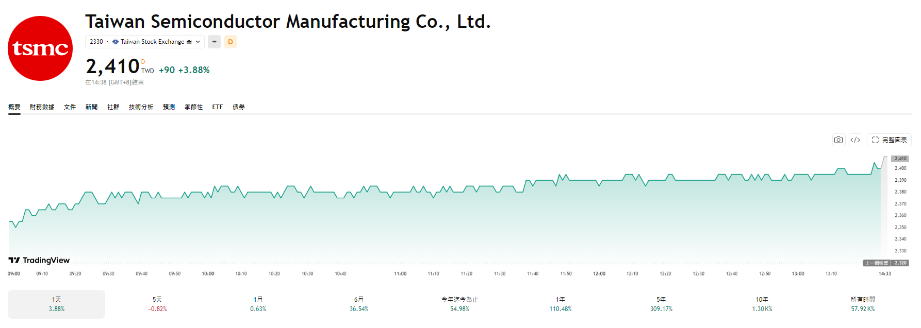Open the embed code icon
This screenshot has width=921, height=328.
click(x=855, y=140)
